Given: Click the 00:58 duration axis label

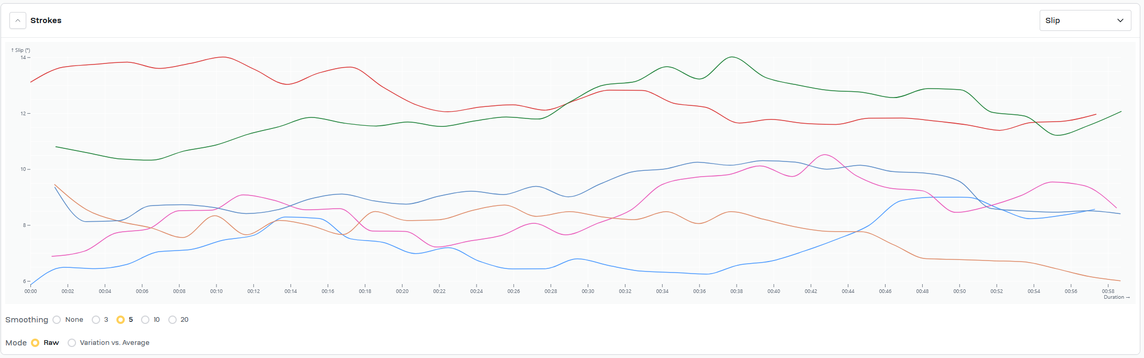Looking at the screenshot, I should (1108, 291).
